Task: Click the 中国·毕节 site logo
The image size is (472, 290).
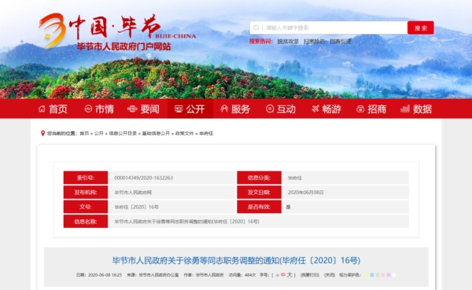Action: (x=117, y=31)
